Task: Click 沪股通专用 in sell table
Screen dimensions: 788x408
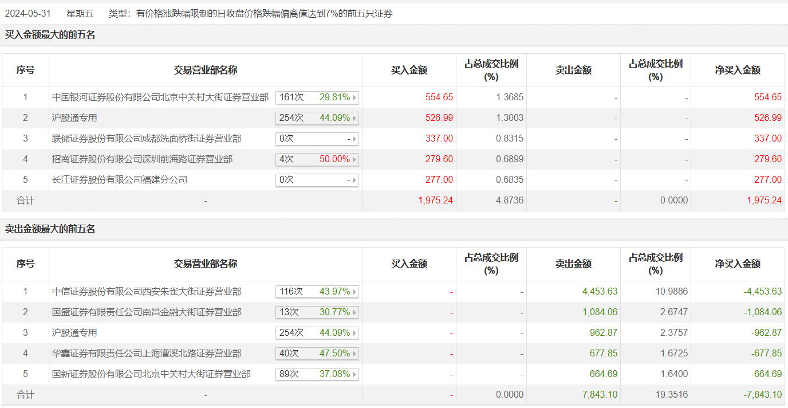Action: (x=74, y=333)
